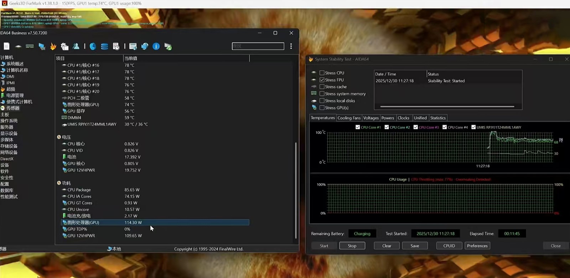Click the globe network toolbar icon
Screen dimensions: 570x278
click(x=145, y=46)
